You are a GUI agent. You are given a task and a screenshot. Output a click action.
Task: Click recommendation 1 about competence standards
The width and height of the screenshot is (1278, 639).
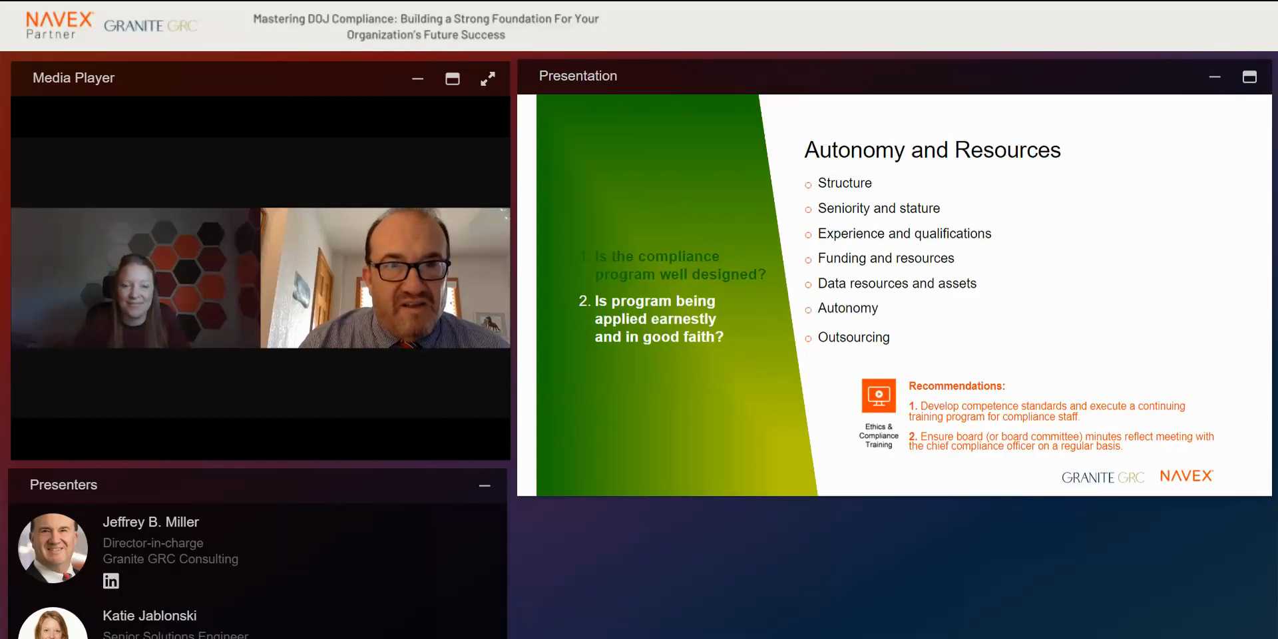tap(1047, 411)
